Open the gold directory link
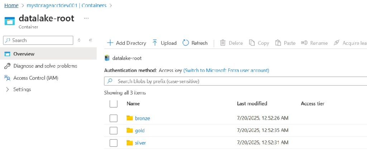The image size is (367, 164). (x=140, y=130)
